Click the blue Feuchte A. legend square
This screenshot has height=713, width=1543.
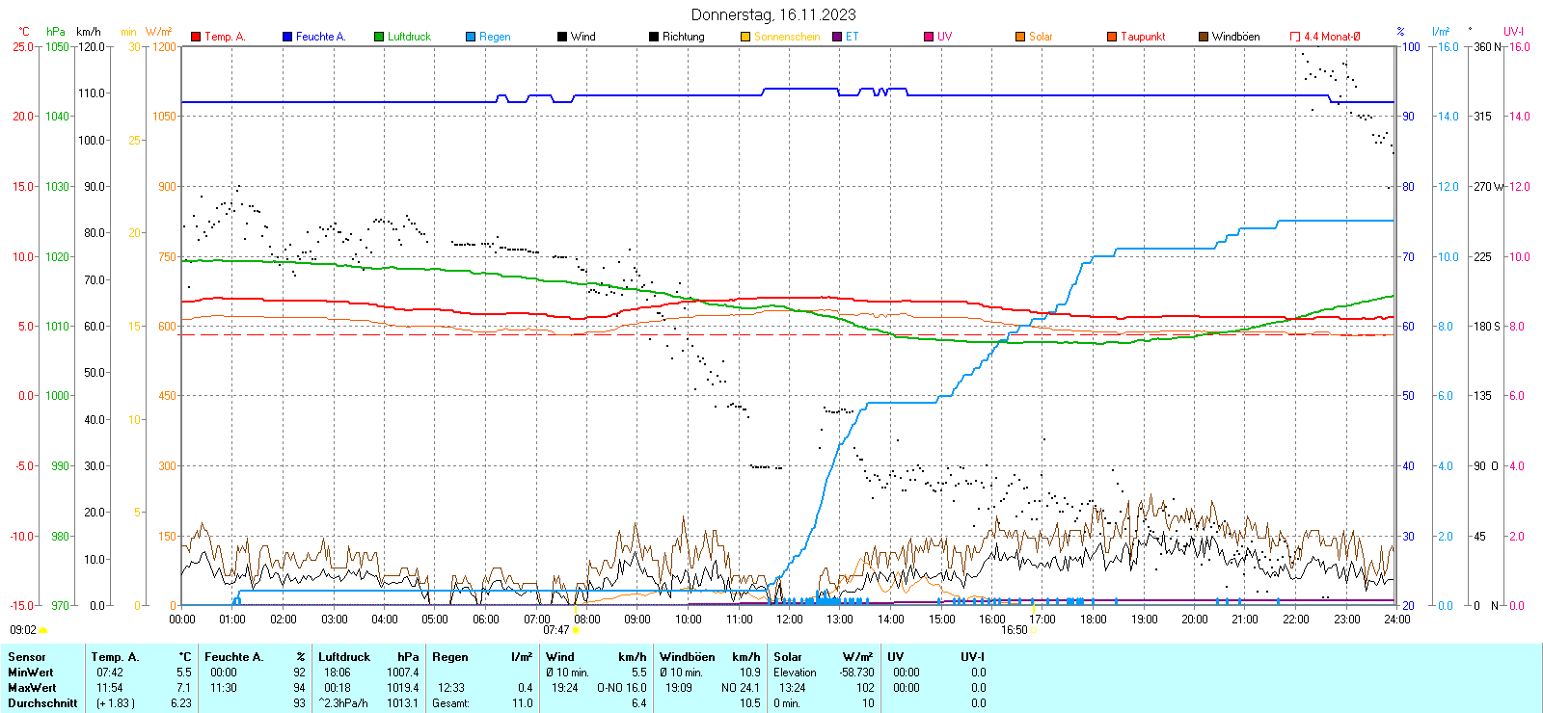pos(287,37)
